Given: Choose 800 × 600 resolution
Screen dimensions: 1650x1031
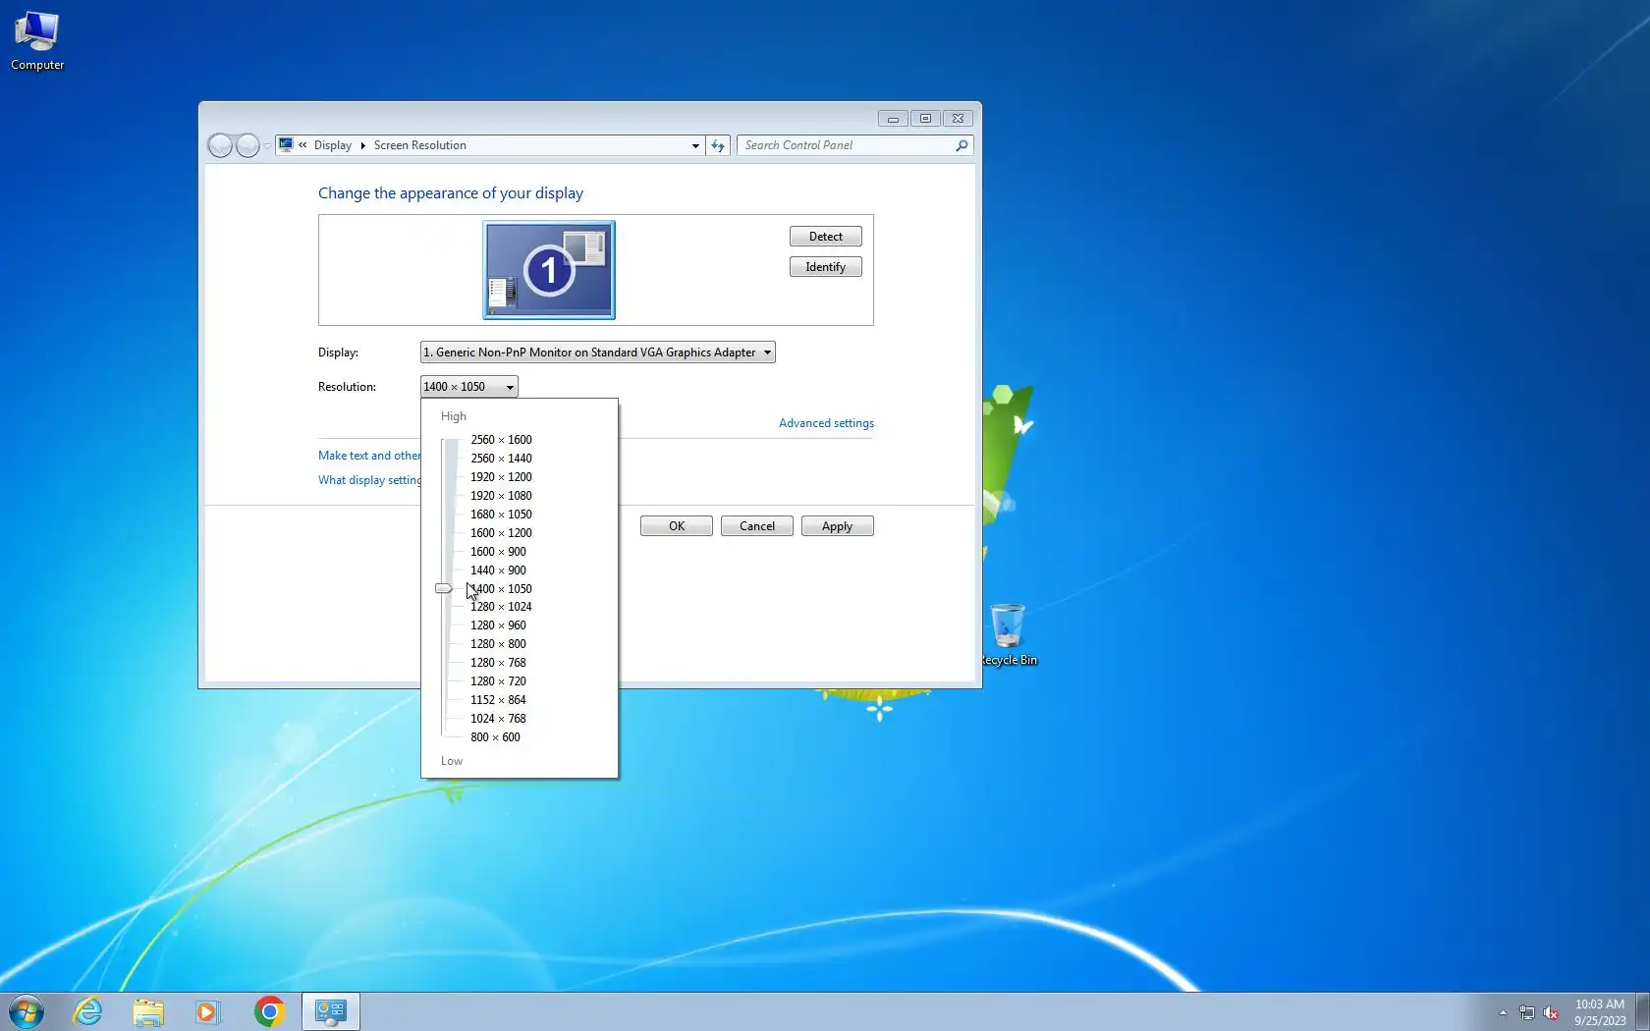Looking at the screenshot, I should (495, 737).
